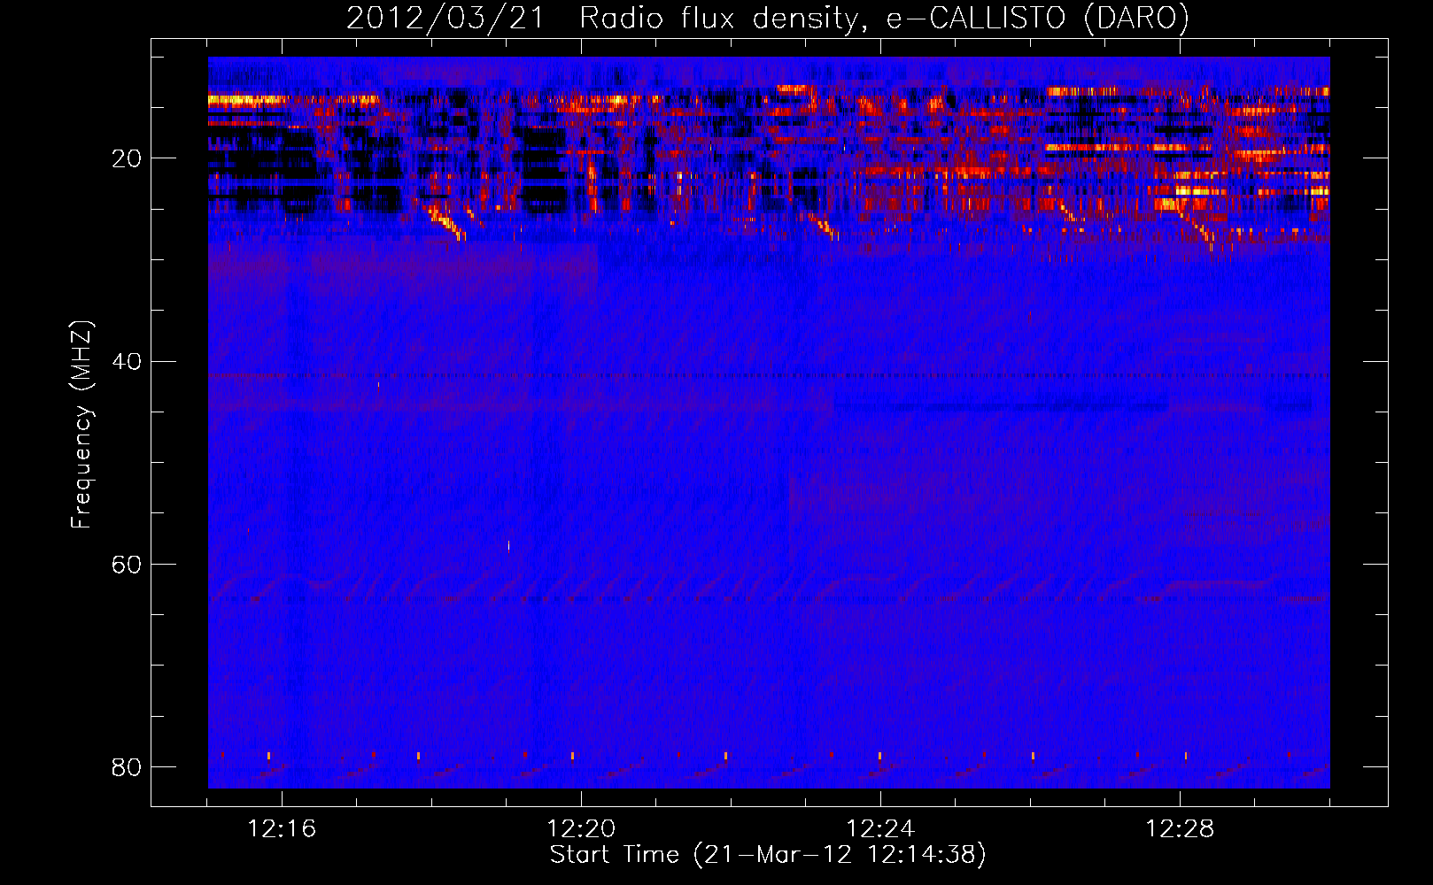Click the 'Frequency (MHZ)' axis label
The image size is (1433, 885).
click(x=81, y=425)
